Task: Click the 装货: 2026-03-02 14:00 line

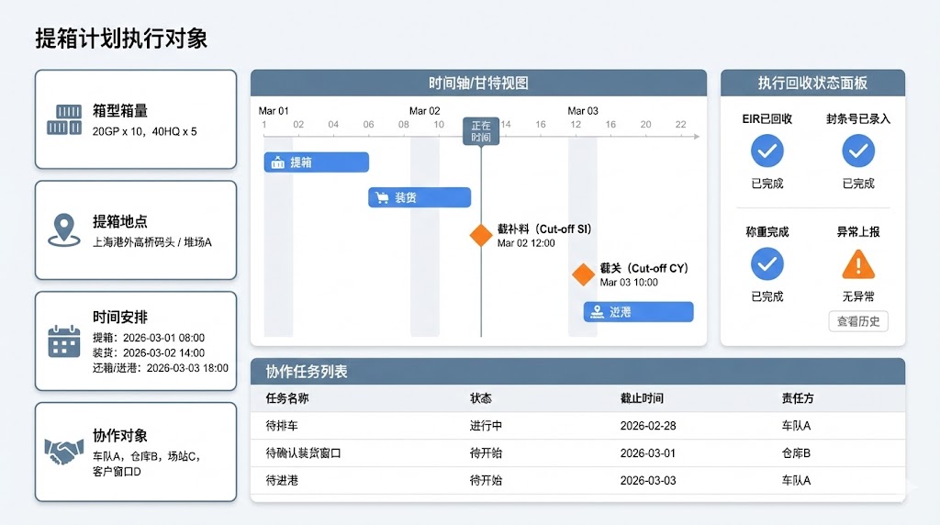Action: 149,352
